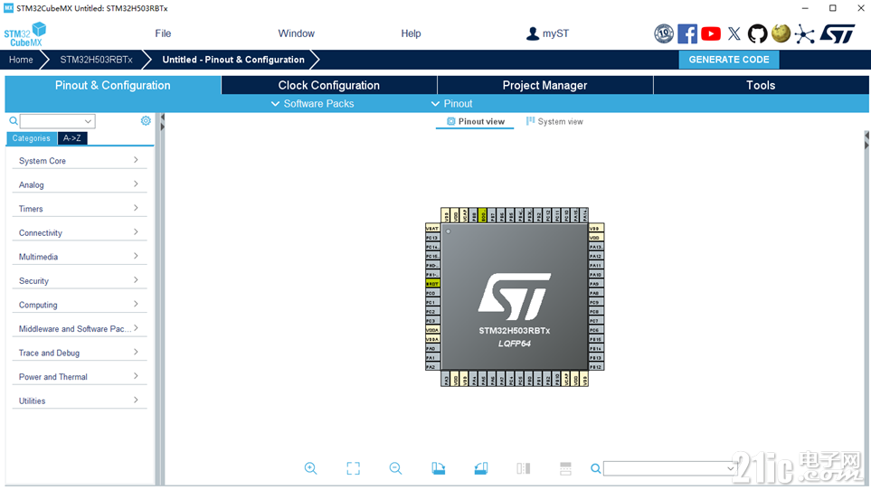Select the PB12 pin on the chip
871x490 pixels.
(x=596, y=367)
